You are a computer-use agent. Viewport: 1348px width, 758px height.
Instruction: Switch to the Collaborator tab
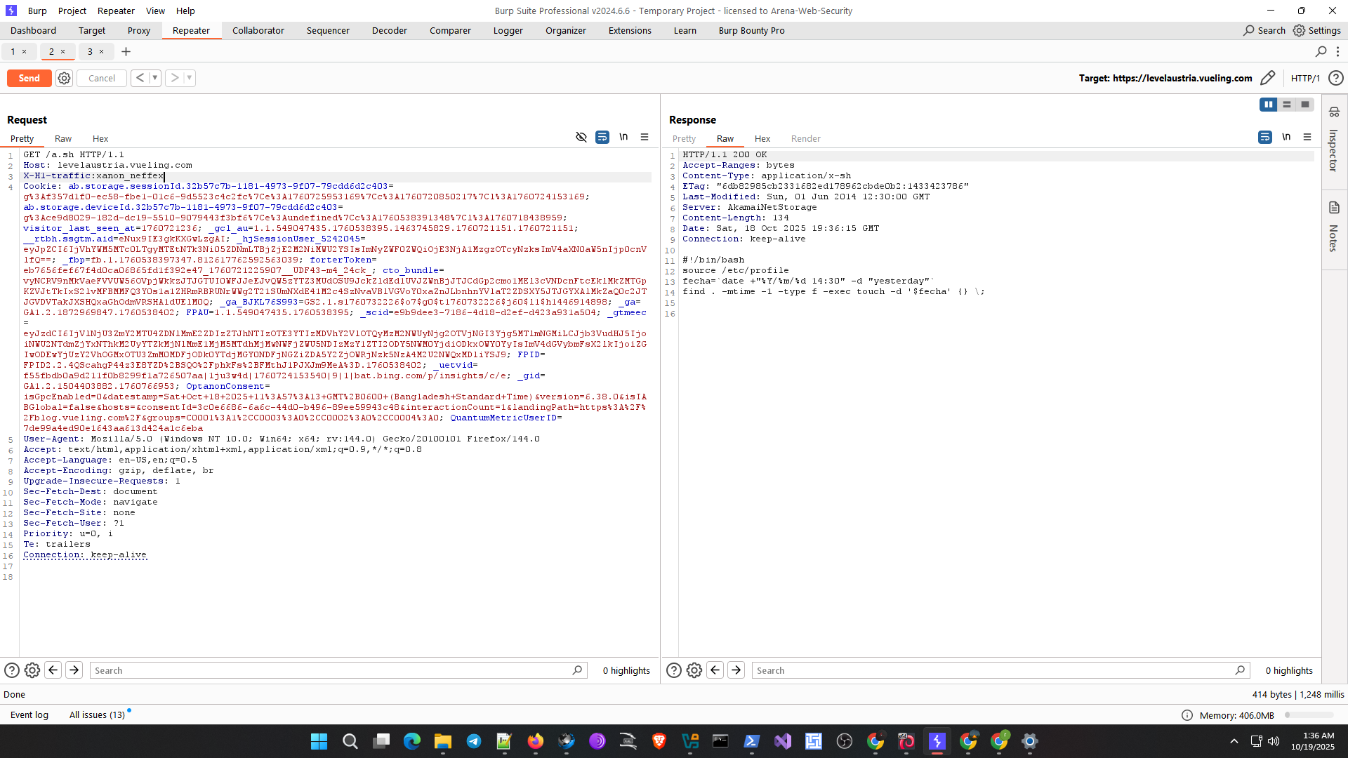(x=258, y=30)
